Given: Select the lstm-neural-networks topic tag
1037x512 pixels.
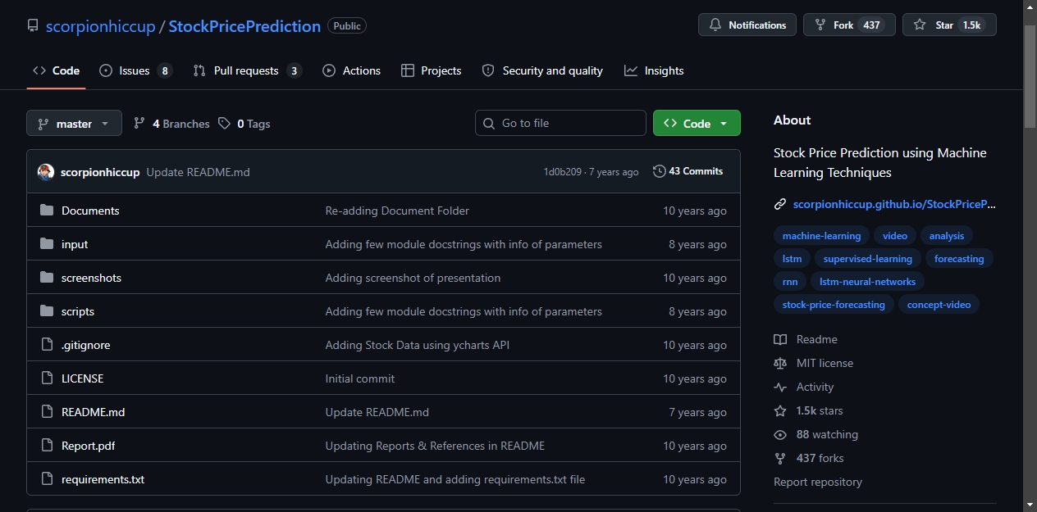Looking at the screenshot, I should point(867,282).
